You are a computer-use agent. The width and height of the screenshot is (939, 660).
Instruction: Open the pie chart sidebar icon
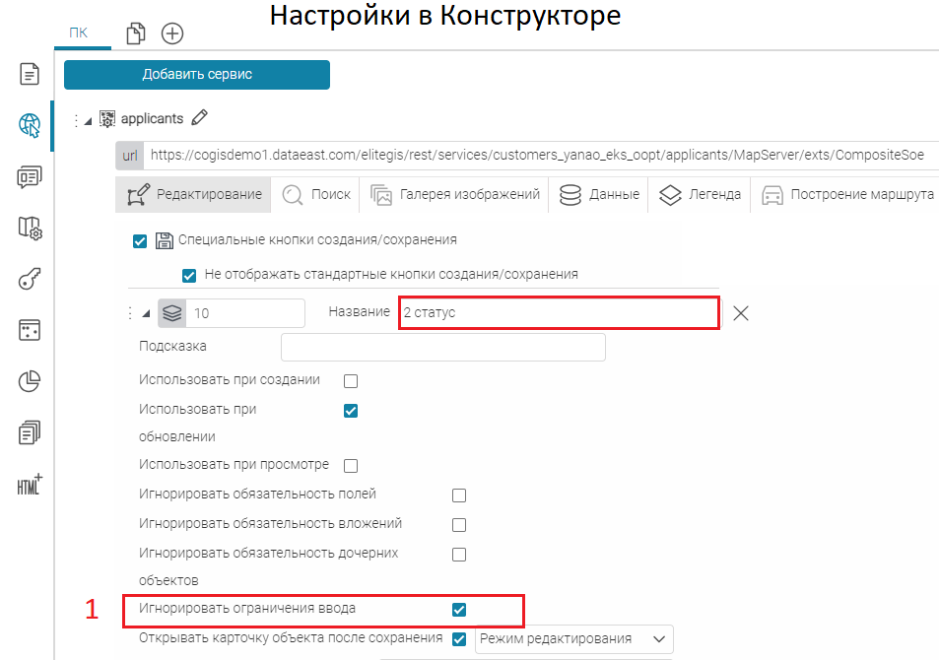point(30,381)
